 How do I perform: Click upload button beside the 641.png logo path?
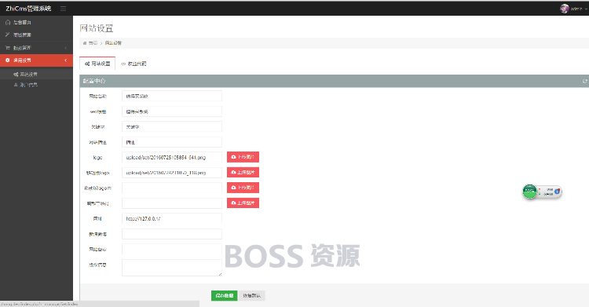click(x=243, y=157)
